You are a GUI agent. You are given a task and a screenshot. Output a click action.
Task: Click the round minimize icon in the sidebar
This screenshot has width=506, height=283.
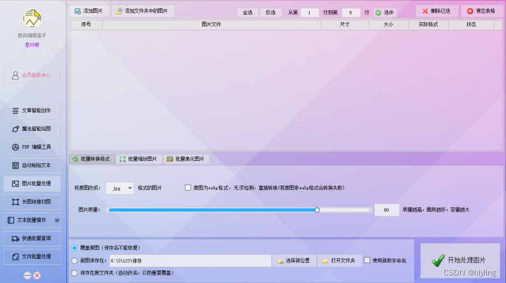pyautogui.click(x=27, y=275)
